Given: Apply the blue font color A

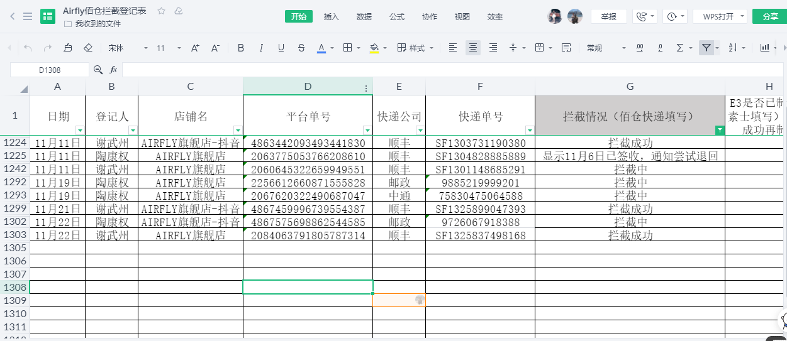Looking at the screenshot, I should tap(321, 48).
